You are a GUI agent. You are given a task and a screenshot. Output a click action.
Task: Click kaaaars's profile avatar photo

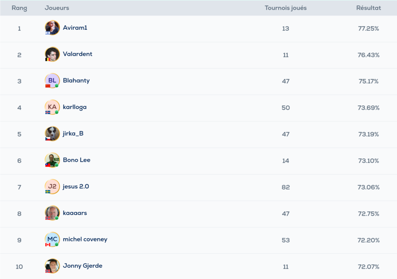(52, 213)
